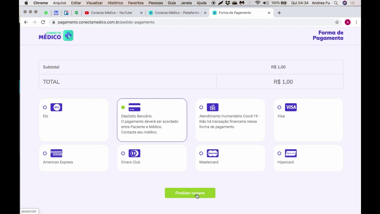Open the Favoritos menu in menu bar
The width and height of the screenshot is (380, 214).
pyautogui.click(x=136, y=3)
